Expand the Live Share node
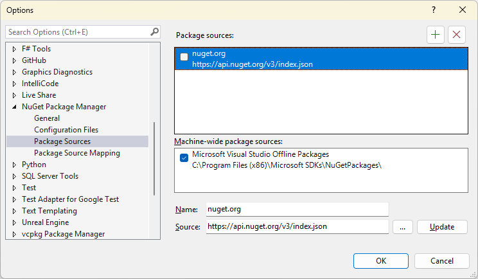 pyautogui.click(x=14, y=95)
